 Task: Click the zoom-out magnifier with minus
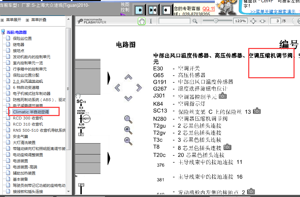(x=128, y=141)
